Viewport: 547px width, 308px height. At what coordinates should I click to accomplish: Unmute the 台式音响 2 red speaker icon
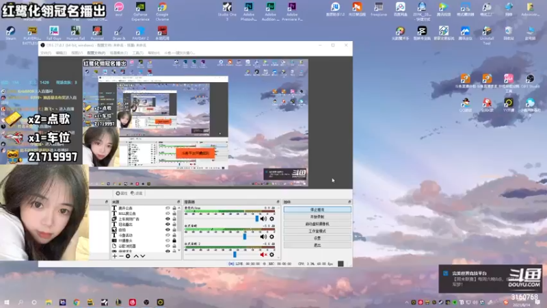263,255
